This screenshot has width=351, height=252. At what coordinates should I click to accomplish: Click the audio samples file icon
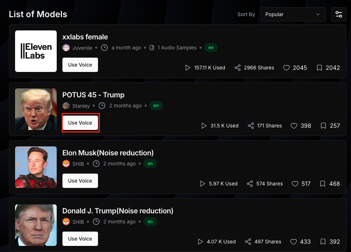(152, 48)
